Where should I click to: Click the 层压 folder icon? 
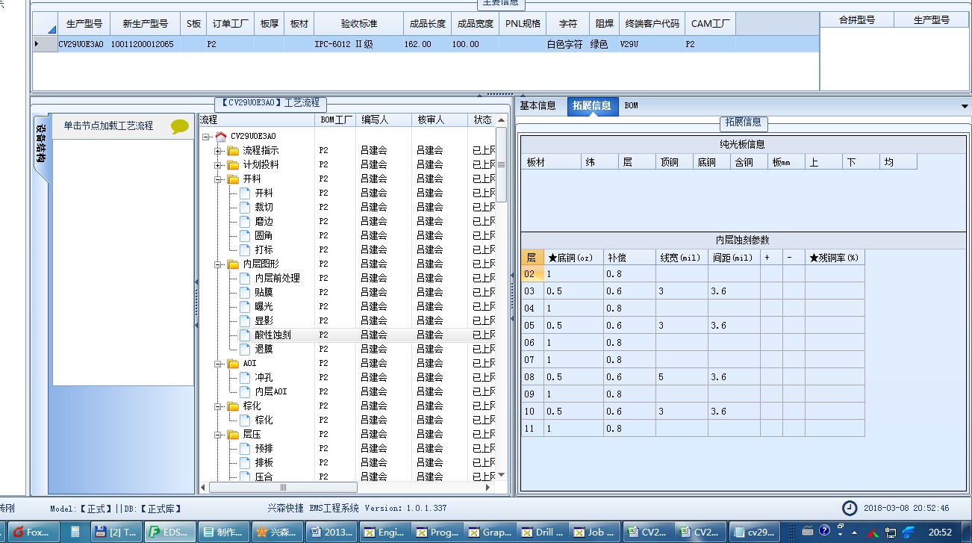pos(233,435)
